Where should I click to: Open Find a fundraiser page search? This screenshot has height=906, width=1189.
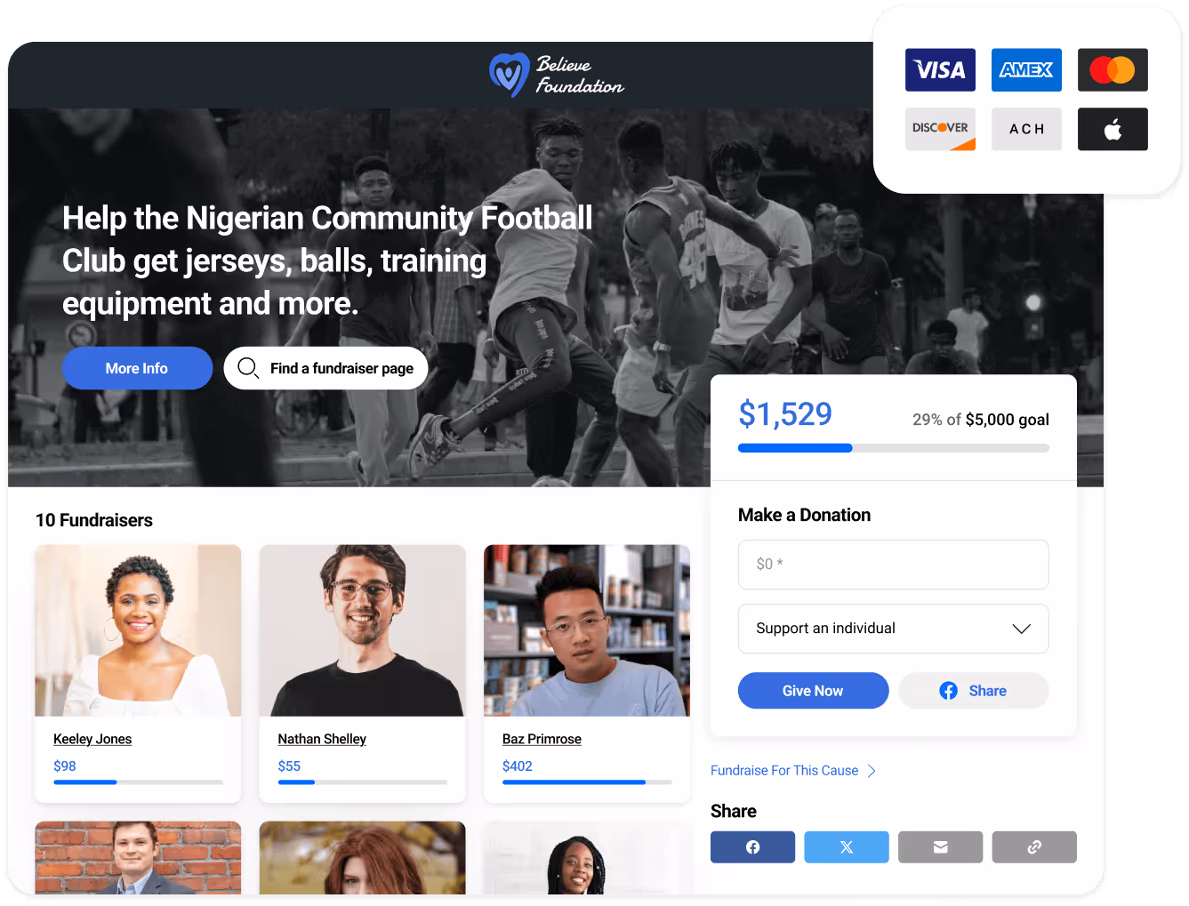[x=325, y=368]
